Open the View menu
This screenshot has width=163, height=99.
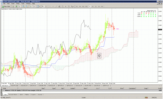pyautogui.click(x=8, y=4)
